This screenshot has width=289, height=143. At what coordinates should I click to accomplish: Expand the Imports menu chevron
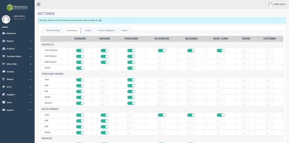point(30,110)
